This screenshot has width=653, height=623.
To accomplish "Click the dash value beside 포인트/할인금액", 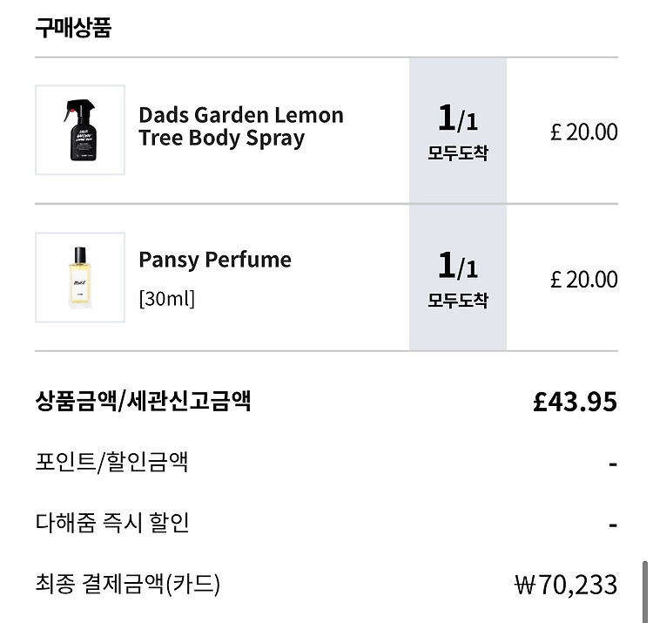I will tap(613, 464).
